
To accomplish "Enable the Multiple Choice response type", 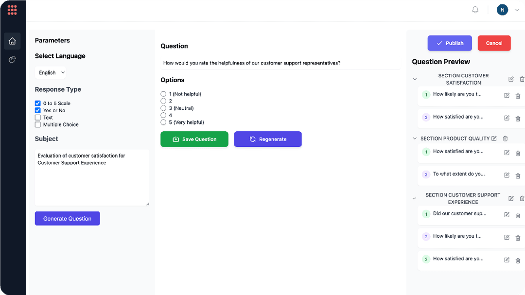I will (38, 125).
